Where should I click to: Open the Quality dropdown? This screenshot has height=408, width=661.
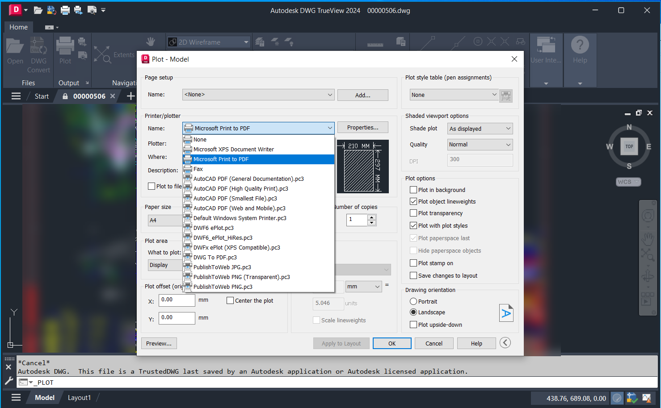pos(480,145)
